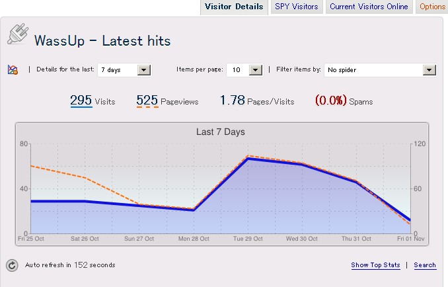Viewport: 448px width, 287px height.
Task: Open the SPY Visitors tab
Action: 297,7
